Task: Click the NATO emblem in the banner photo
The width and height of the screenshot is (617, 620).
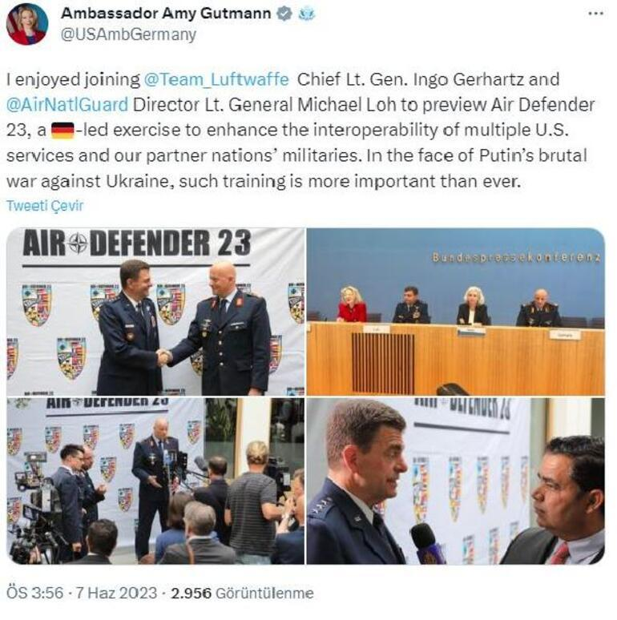Action: pyautogui.click(x=78, y=244)
